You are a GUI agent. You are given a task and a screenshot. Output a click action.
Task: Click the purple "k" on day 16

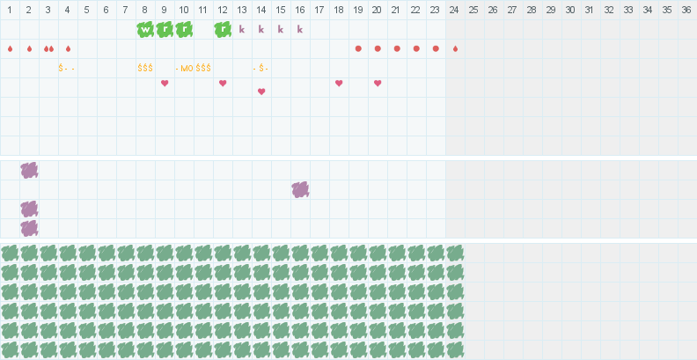(x=300, y=29)
